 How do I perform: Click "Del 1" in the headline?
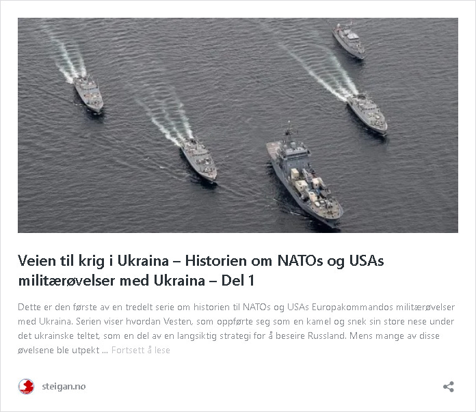(x=238, y=281)
